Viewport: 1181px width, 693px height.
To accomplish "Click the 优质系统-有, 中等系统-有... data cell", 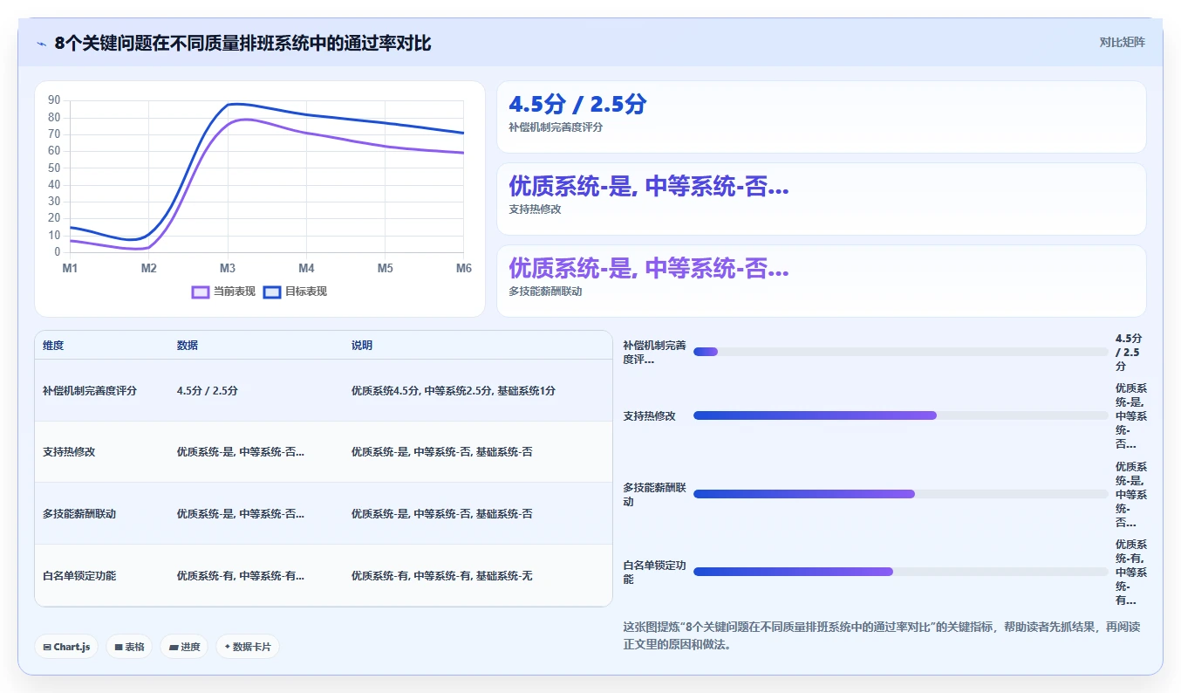I will click(x=241, y=576).
